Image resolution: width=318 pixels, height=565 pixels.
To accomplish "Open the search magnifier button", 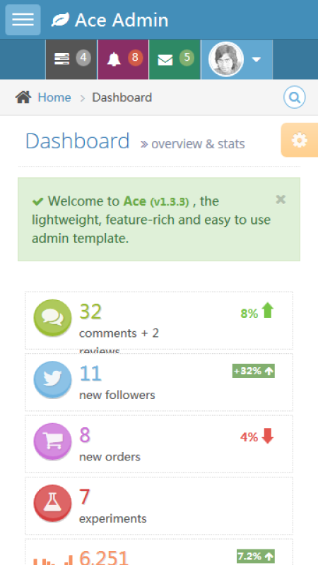I will (295, 97).
